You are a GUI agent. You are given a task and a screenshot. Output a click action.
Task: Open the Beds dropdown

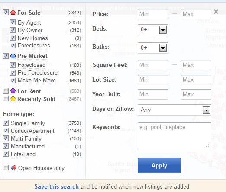[x=163, y=30]
